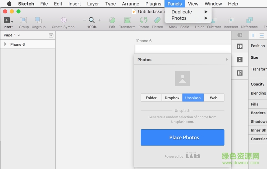This screenshot has height=169, width=267.
Task: Open the Apple menu
Action: pyautogui.click(x=9, y=4)
